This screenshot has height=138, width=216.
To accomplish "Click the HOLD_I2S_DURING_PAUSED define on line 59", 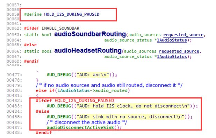I will tap(72, 14).
